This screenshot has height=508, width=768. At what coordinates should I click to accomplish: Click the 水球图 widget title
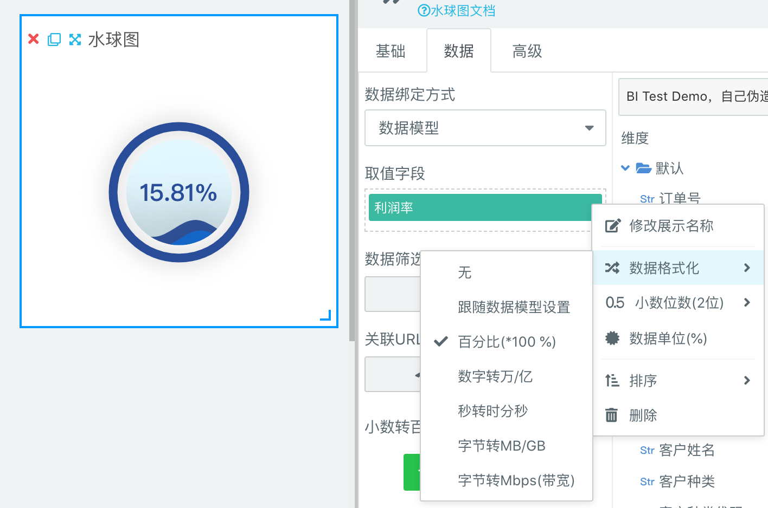pyautogui.click(x=114, y=39)
